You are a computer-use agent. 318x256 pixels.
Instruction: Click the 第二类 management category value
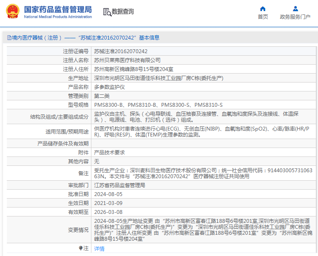tap(102, 96)
